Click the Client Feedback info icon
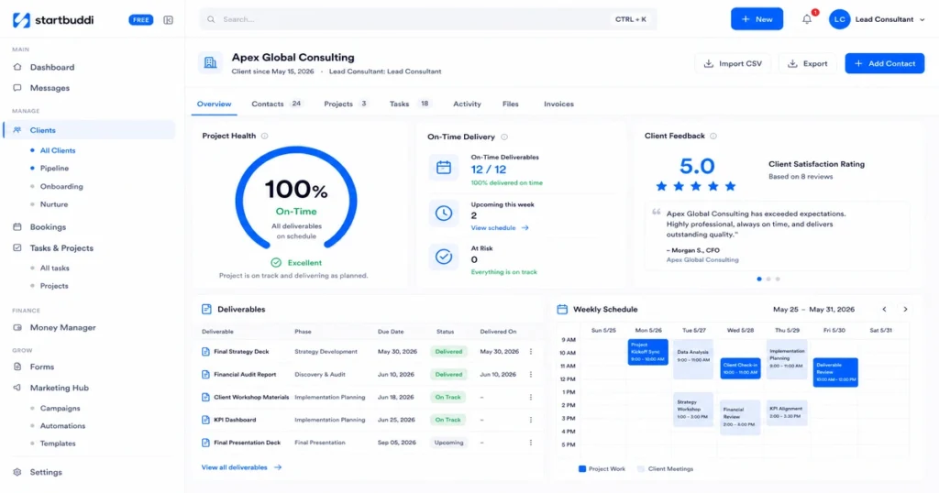 tap(713, 136)
